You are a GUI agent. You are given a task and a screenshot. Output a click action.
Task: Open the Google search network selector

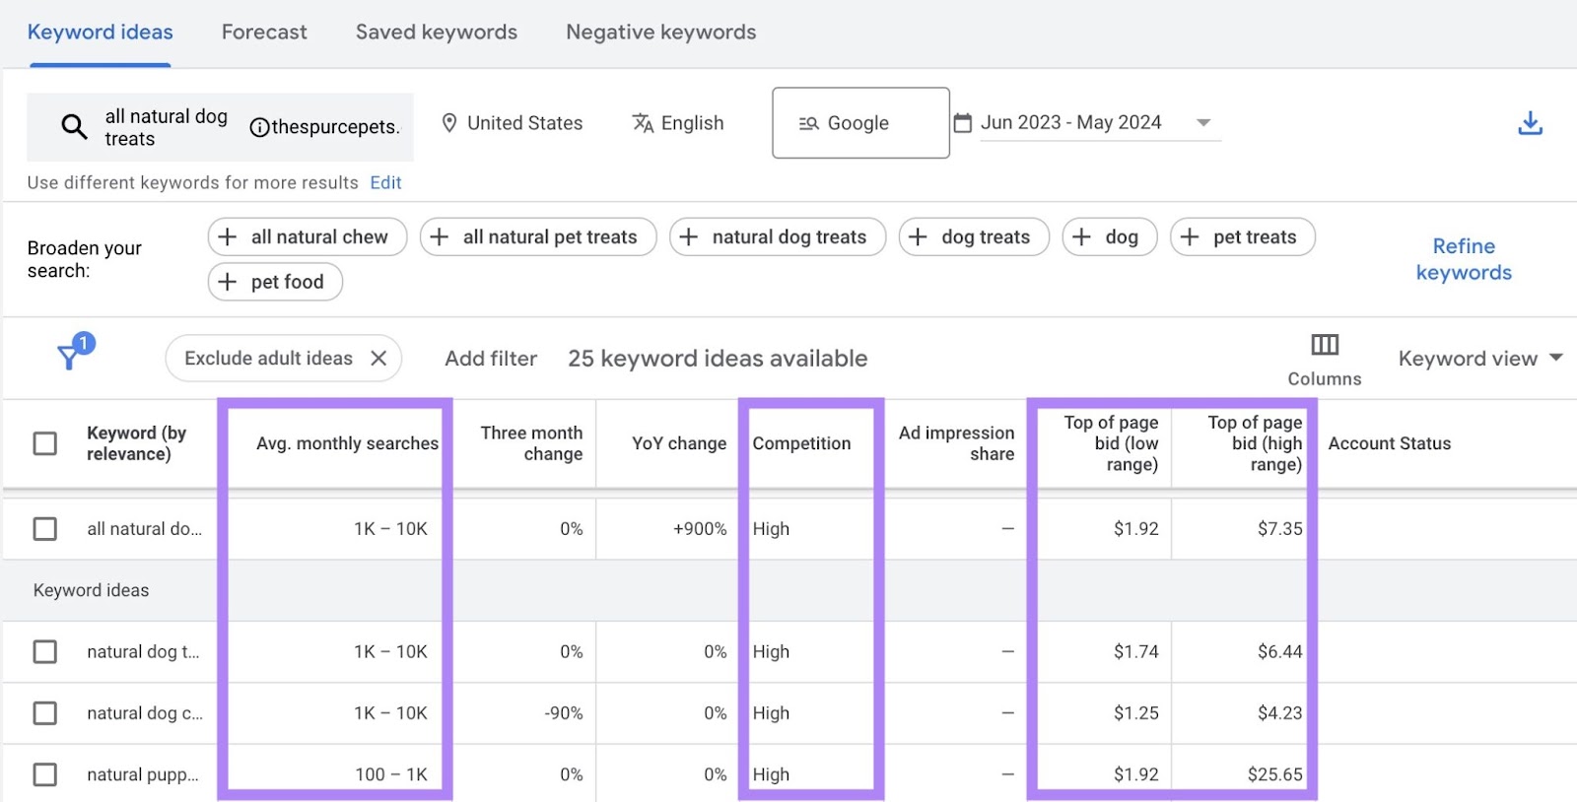pos(859,123)
